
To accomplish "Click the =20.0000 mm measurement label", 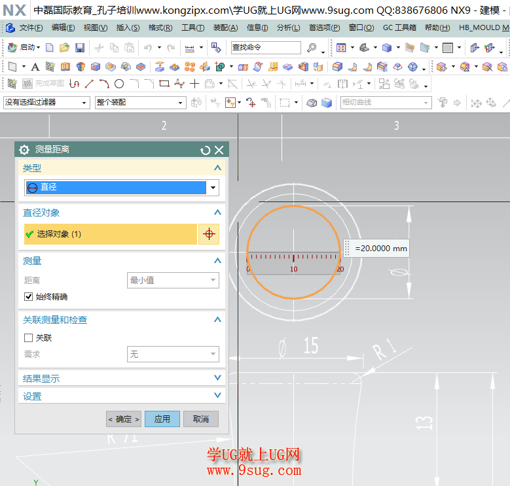I will coord(376,249).
